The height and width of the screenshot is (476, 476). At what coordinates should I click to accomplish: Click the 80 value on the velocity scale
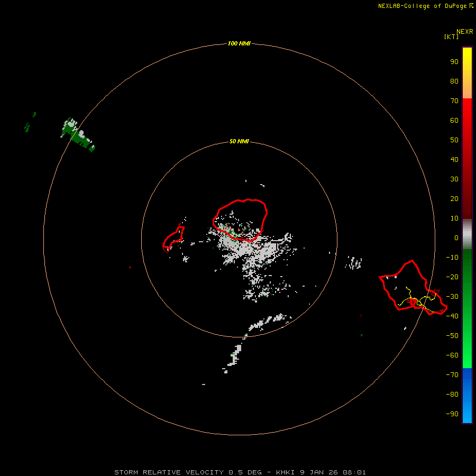[454, 81]
